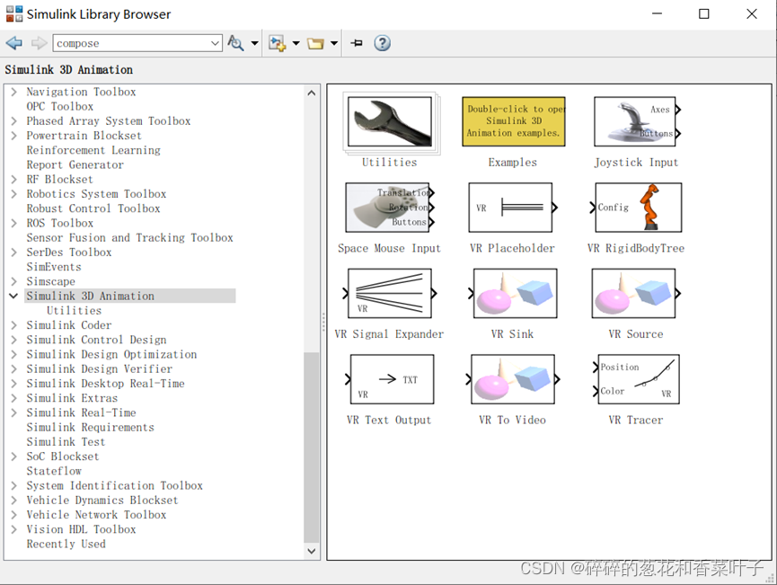This screenshot has width=777, height=585.
Task: Select Robust Control Toolbox in the tree
Action: 93,208
